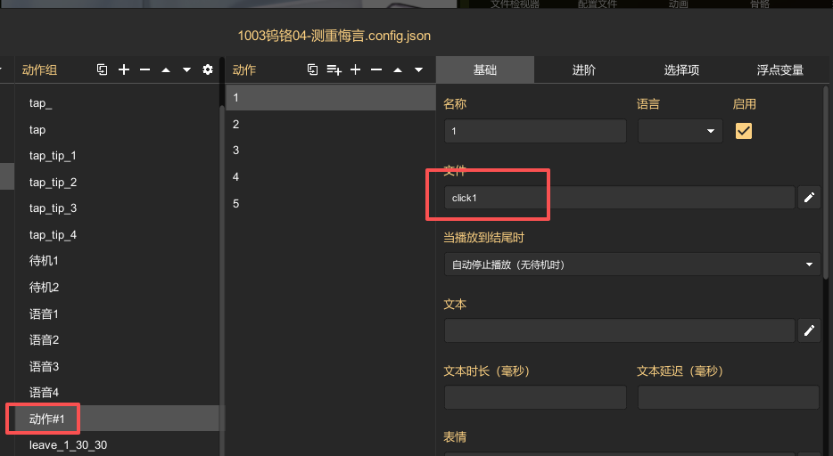The height and width of the screenshot is (456, 833).
Task: Move selected 动作 down
Action: pyautogui.click(x=418, y=69)
